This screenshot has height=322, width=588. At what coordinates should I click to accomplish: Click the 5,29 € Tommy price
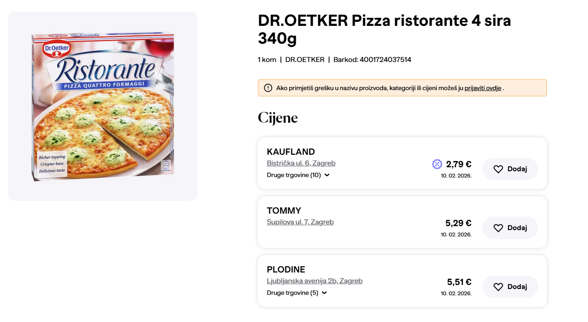pos(458,223)
